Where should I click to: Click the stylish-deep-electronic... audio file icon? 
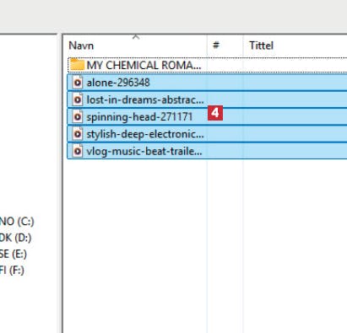78,134
